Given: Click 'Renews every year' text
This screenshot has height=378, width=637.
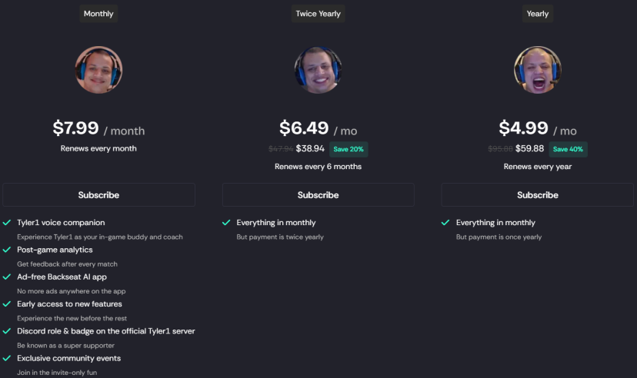Looking at the screenshot, I should tap(538, 167).
